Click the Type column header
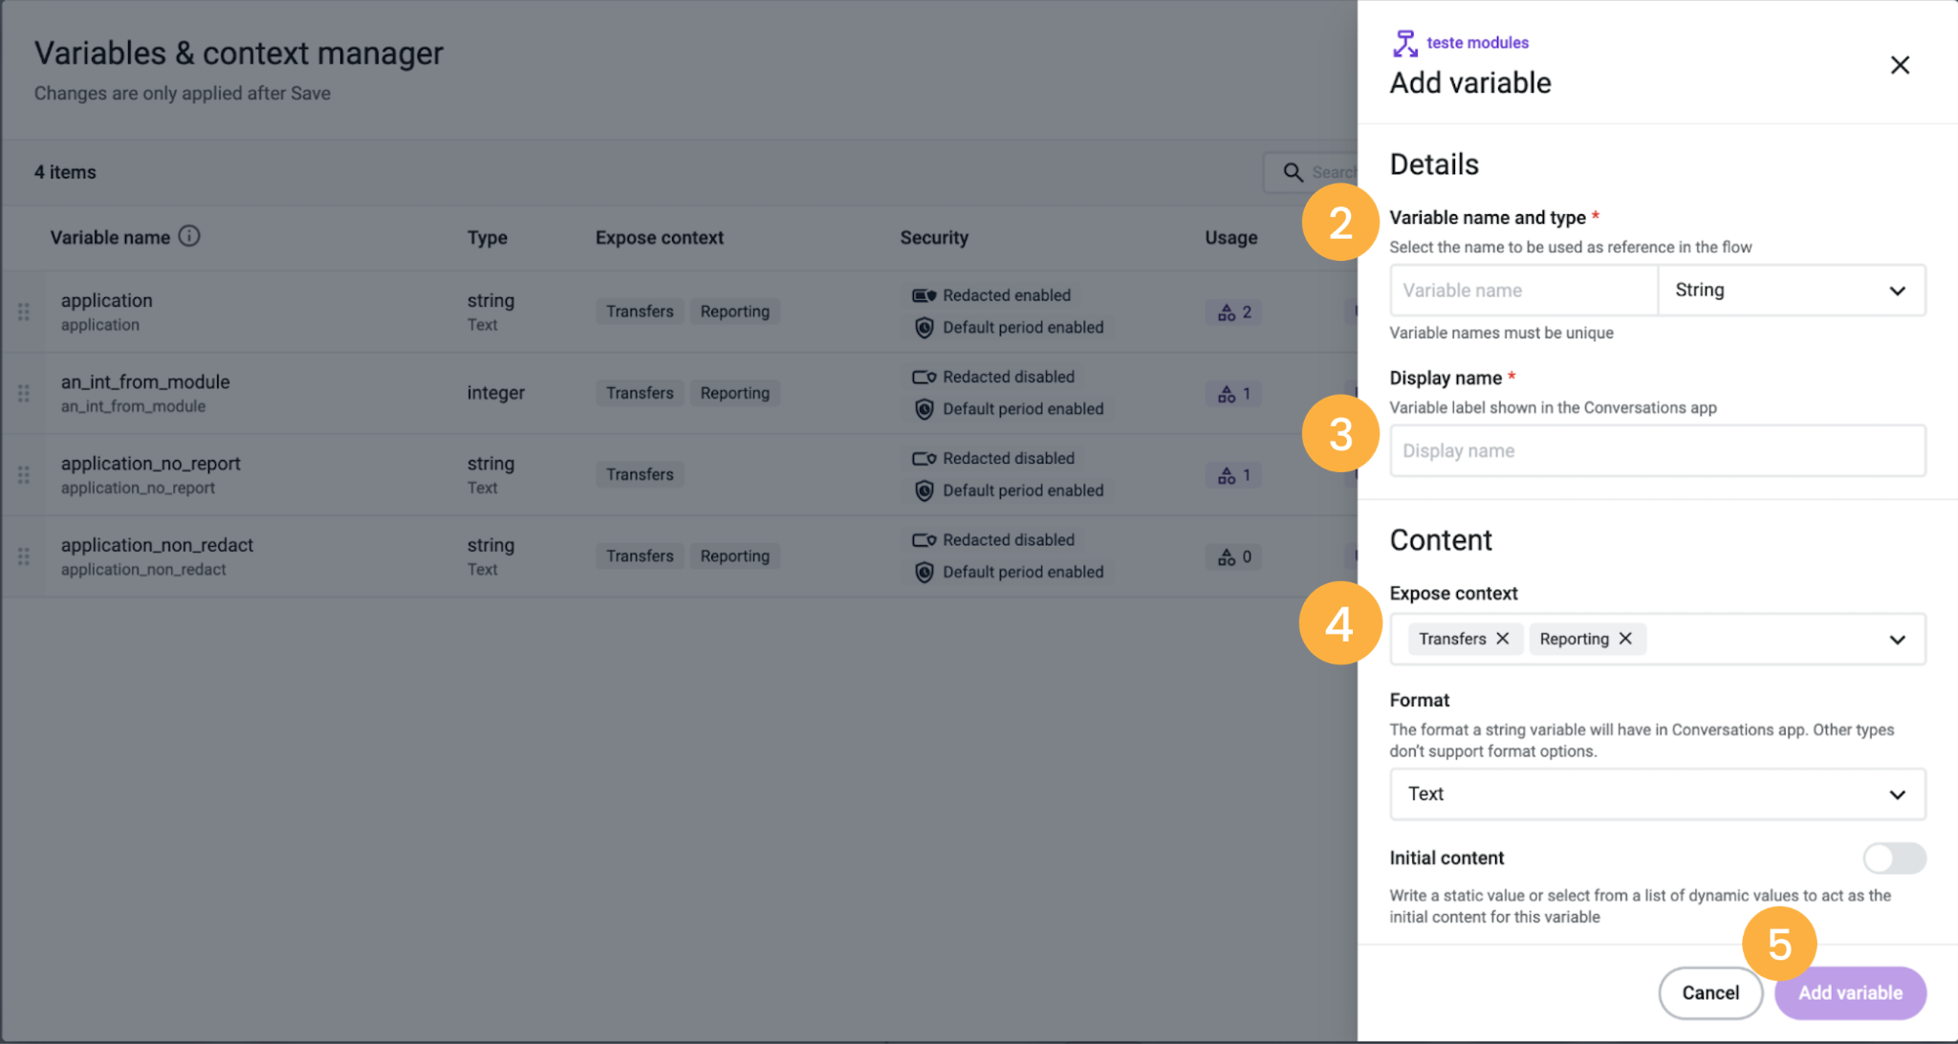This screenshot has height=1044, width=1958. [487, 238]
